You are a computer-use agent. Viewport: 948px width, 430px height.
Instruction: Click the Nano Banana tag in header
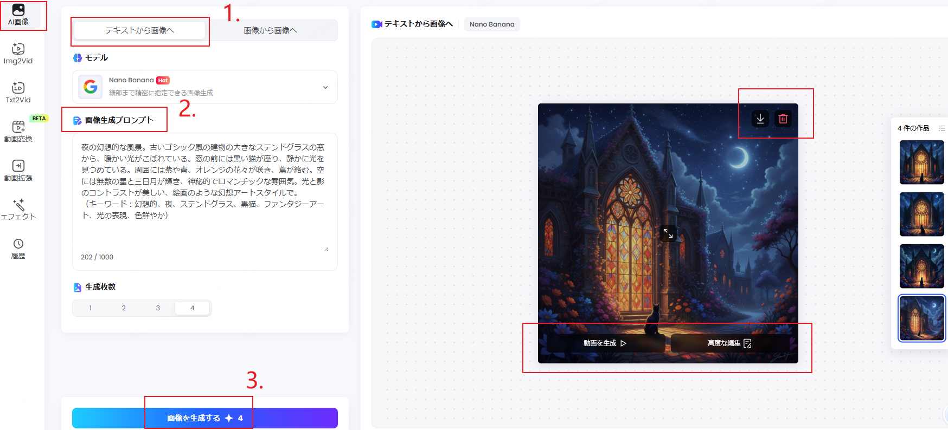pyautogui.click(x=492, y=24)
